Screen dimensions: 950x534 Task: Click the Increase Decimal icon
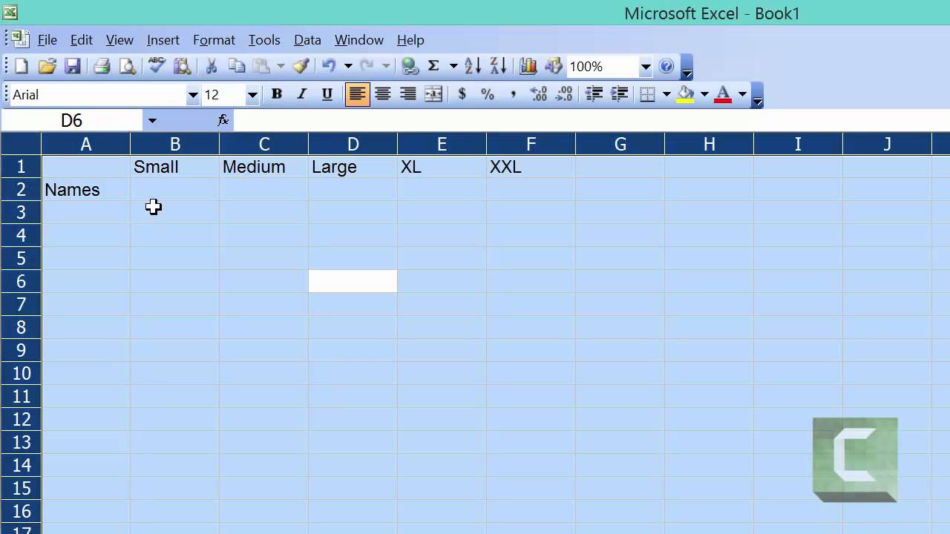coord(539,94)
